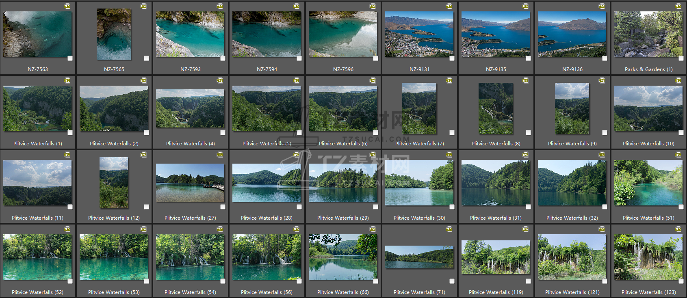Check the selection box for NZ-9135
Viewport: 687px width, 298px height.
pos(528,58)
